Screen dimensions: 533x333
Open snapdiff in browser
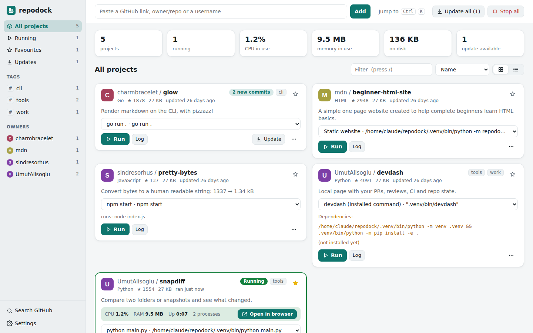pyautogui.click(x=267, y=314)
